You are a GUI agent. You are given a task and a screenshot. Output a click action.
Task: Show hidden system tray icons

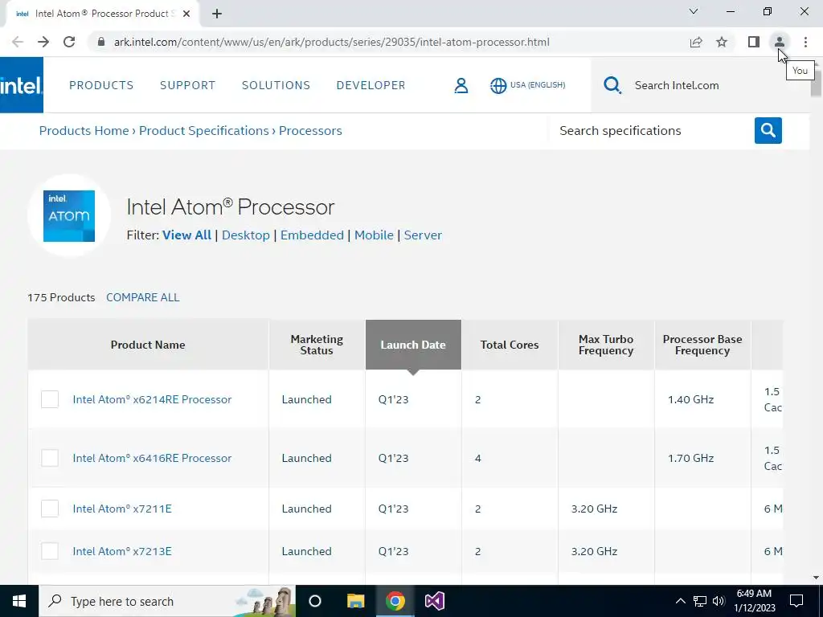[x=680, y=601]
